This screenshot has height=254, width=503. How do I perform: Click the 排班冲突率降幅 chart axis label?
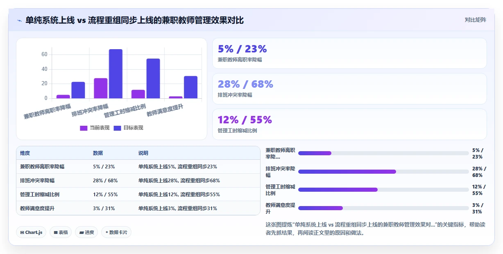click(90, 110)
